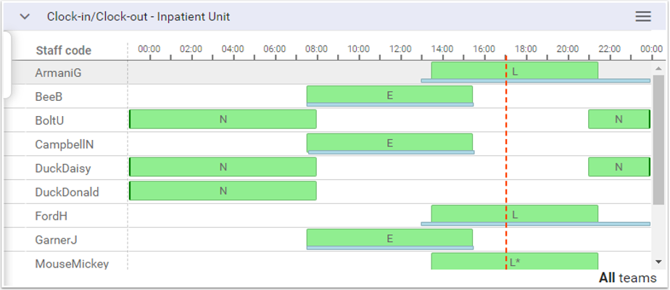Select BeeB's early shift bar
This screenshot has height=290, width=670.
[389, 95]
